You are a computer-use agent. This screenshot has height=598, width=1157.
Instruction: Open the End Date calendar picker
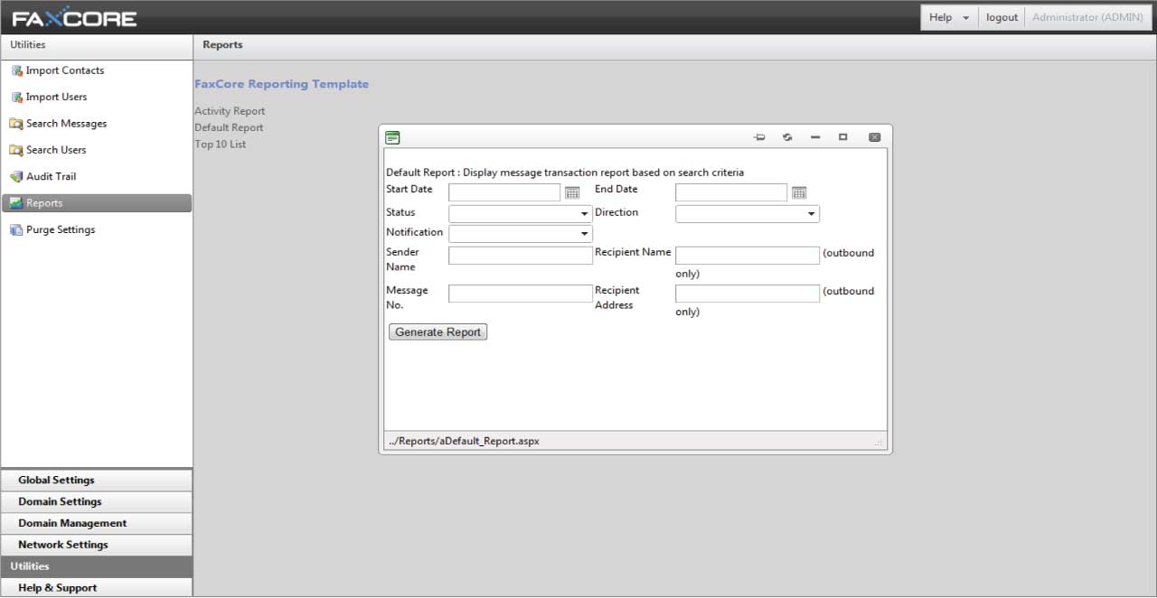tap(799, 192)
